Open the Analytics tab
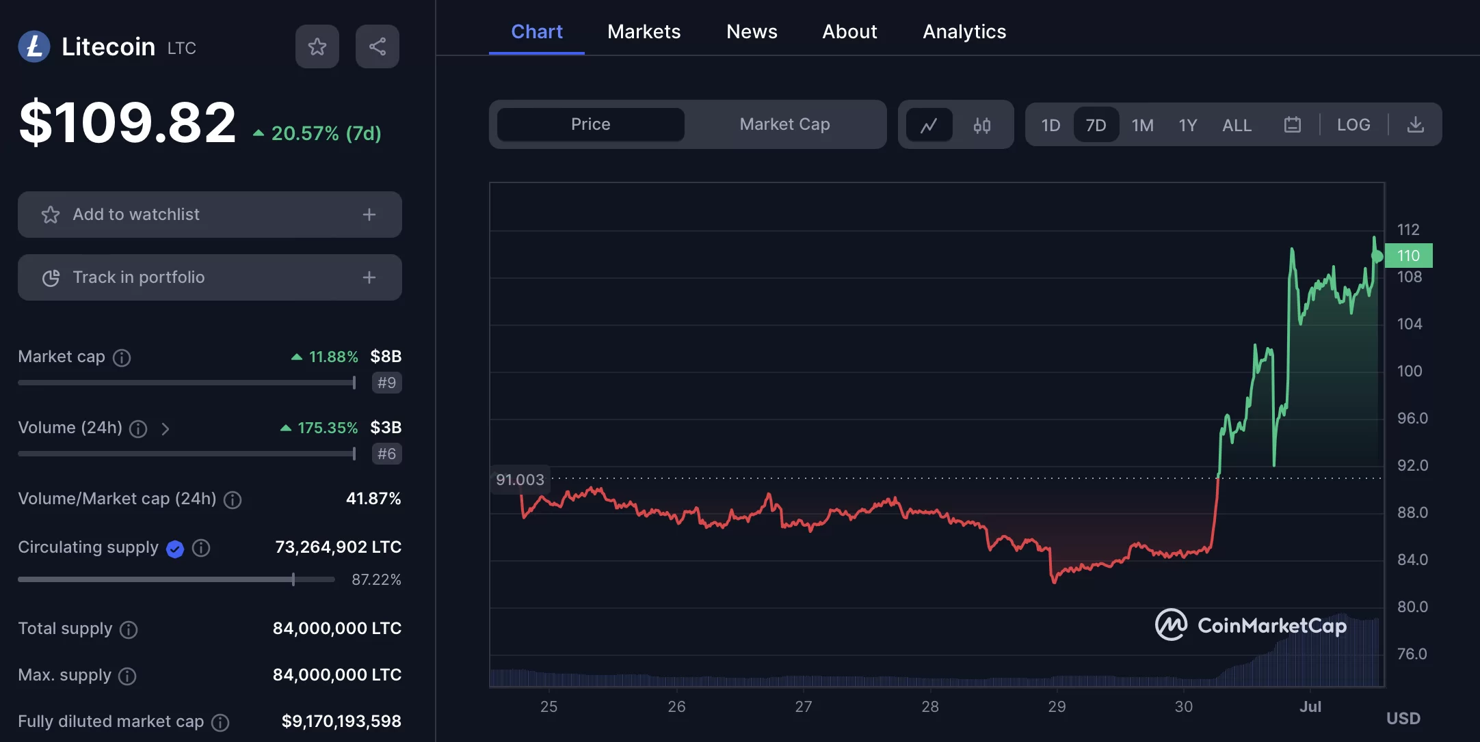This screenshot has width=1480, height=742. point(964,31)
